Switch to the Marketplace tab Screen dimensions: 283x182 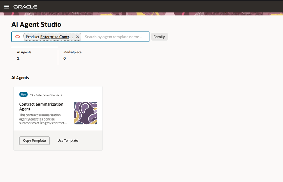[x=73, y=55]
